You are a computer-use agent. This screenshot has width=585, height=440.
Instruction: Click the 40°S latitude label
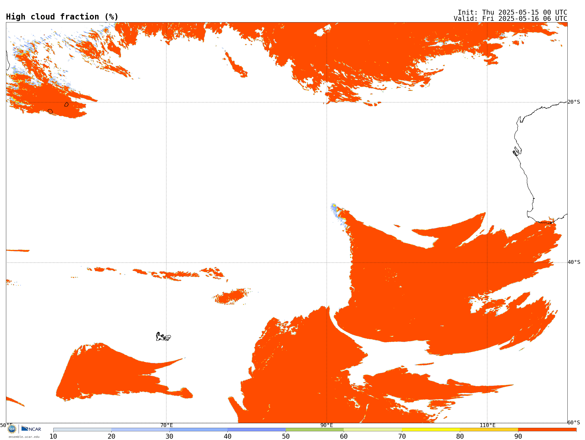pos(574,262)
